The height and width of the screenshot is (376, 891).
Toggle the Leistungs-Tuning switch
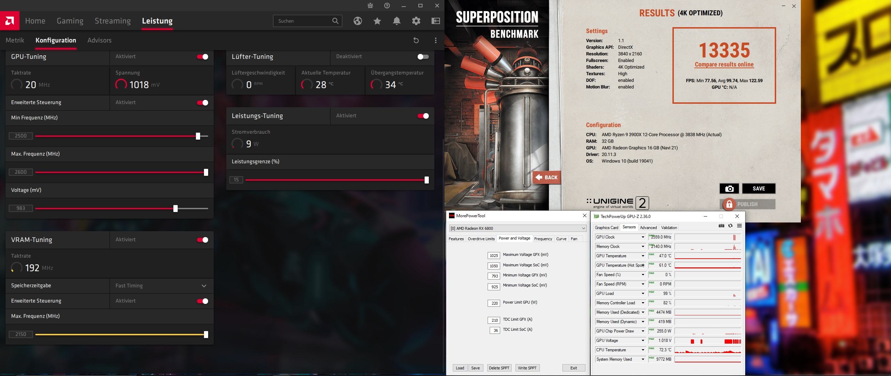pos(423,116)
